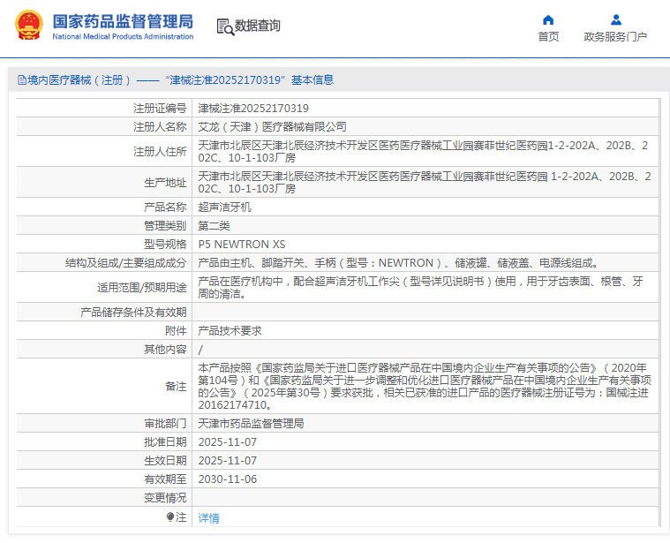Image resolution: width=670 pixels, height=543 pixels.
Task: Click registrant name 艾龙（天津）医疗器械有限公司
Action: (x=272, y=127)
